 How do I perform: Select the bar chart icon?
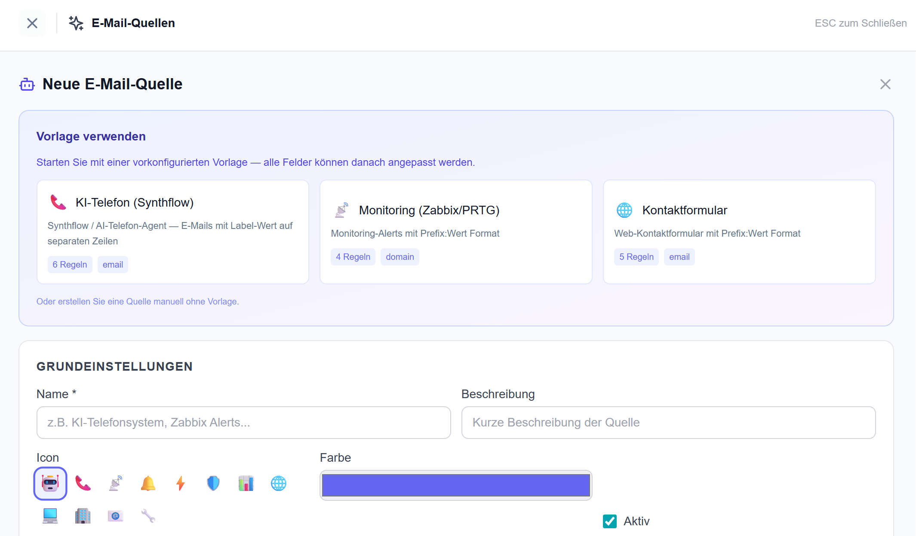click(246, 484)
